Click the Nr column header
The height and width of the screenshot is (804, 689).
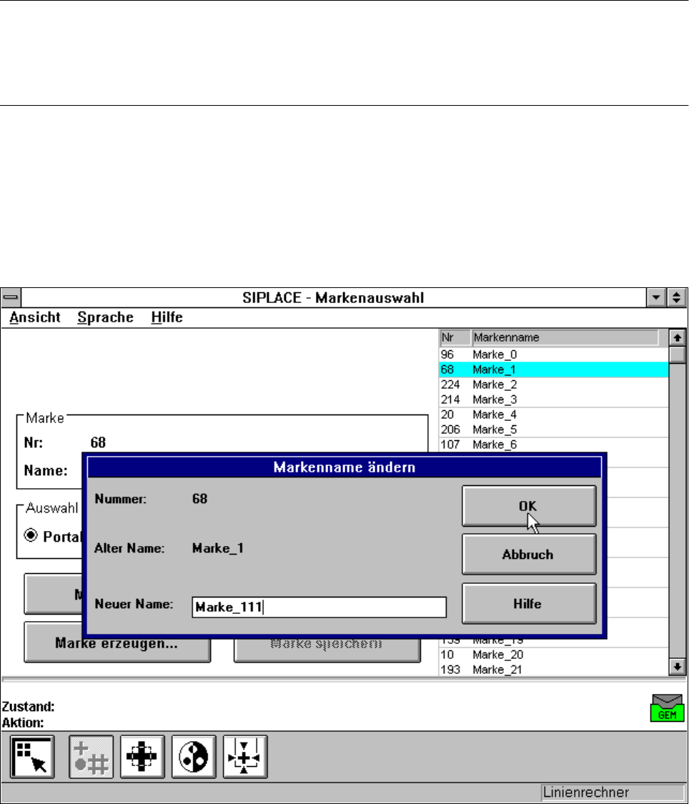(x=455, y=337)
